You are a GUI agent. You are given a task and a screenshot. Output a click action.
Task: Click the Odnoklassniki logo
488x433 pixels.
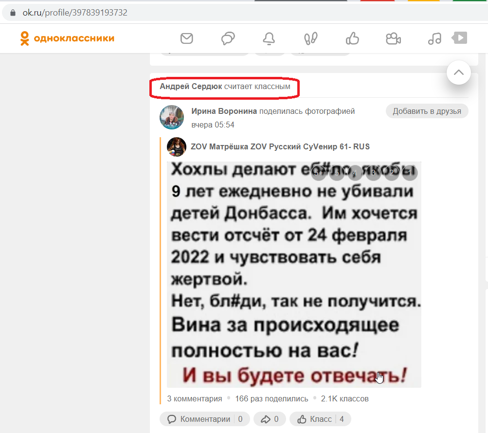point(67,38)
